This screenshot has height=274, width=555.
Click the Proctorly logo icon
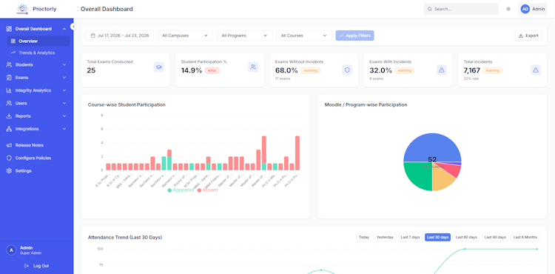(22, 9)
